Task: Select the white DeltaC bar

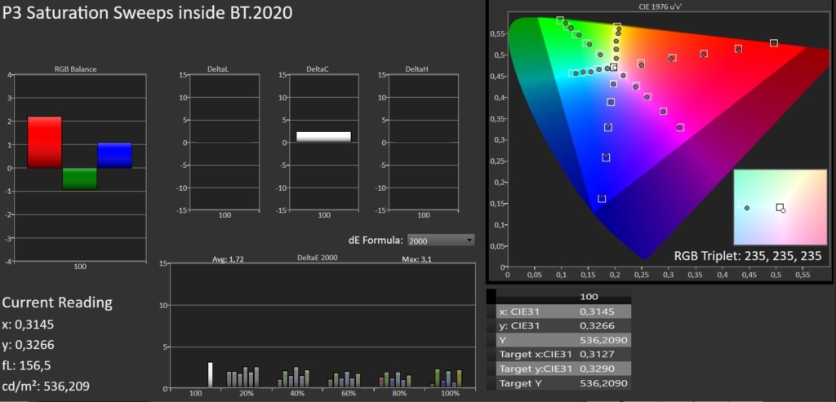Action: click(x=323, y=137)
